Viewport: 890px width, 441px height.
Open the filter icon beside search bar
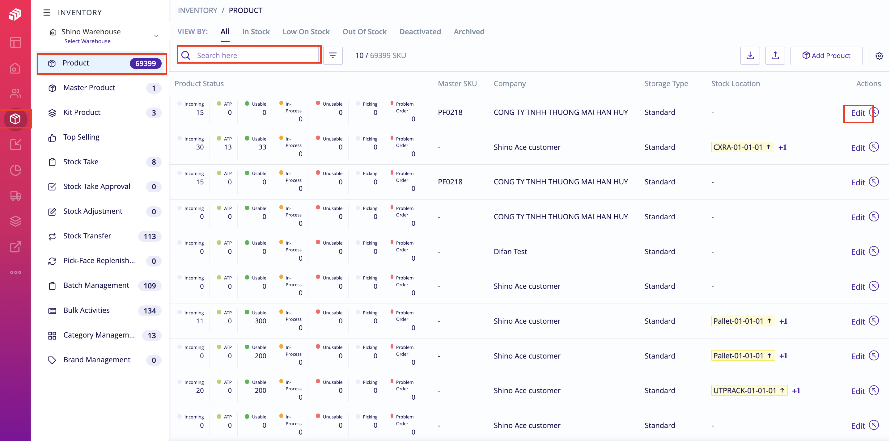pos(333,55)
